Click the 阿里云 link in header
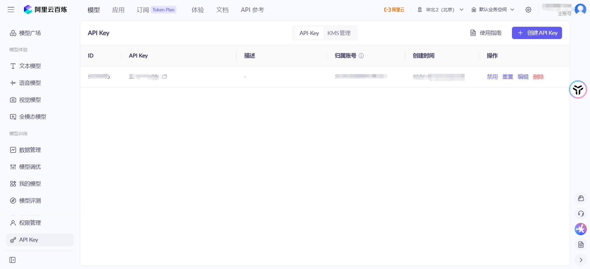The image size is (590, 269). [x=394, y=10]
